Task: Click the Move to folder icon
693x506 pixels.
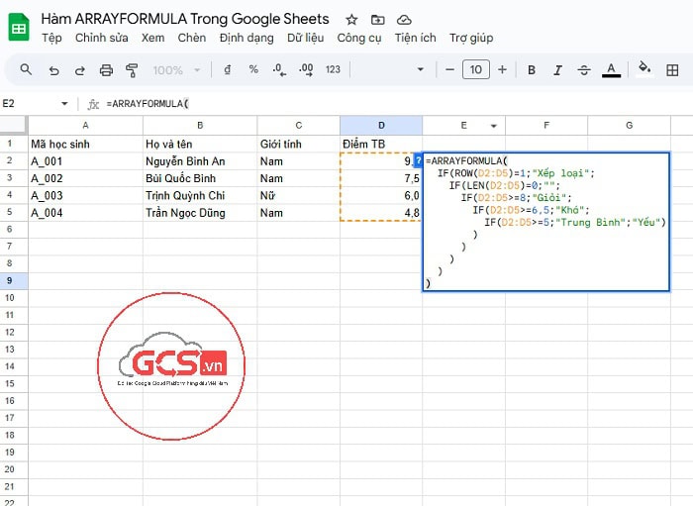Action: pyautogui.click(x=377, y=20)
